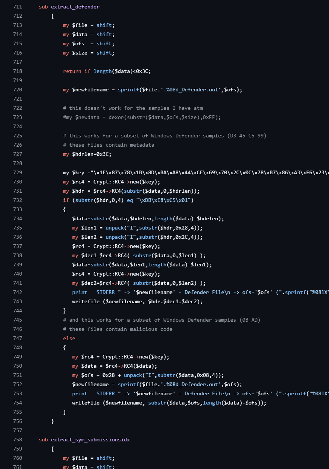Image resolution: width=329 pixels, height=469 pixels.
Task: Click 'my $data = $rc4->RC4($data);' line
Action: point(115,366)
